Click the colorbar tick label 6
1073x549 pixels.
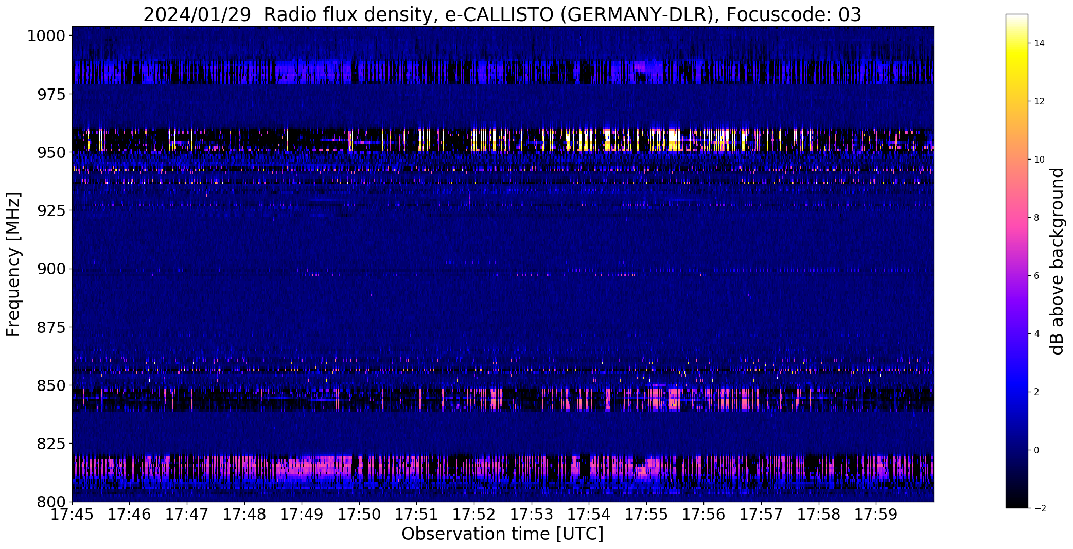1036,276
